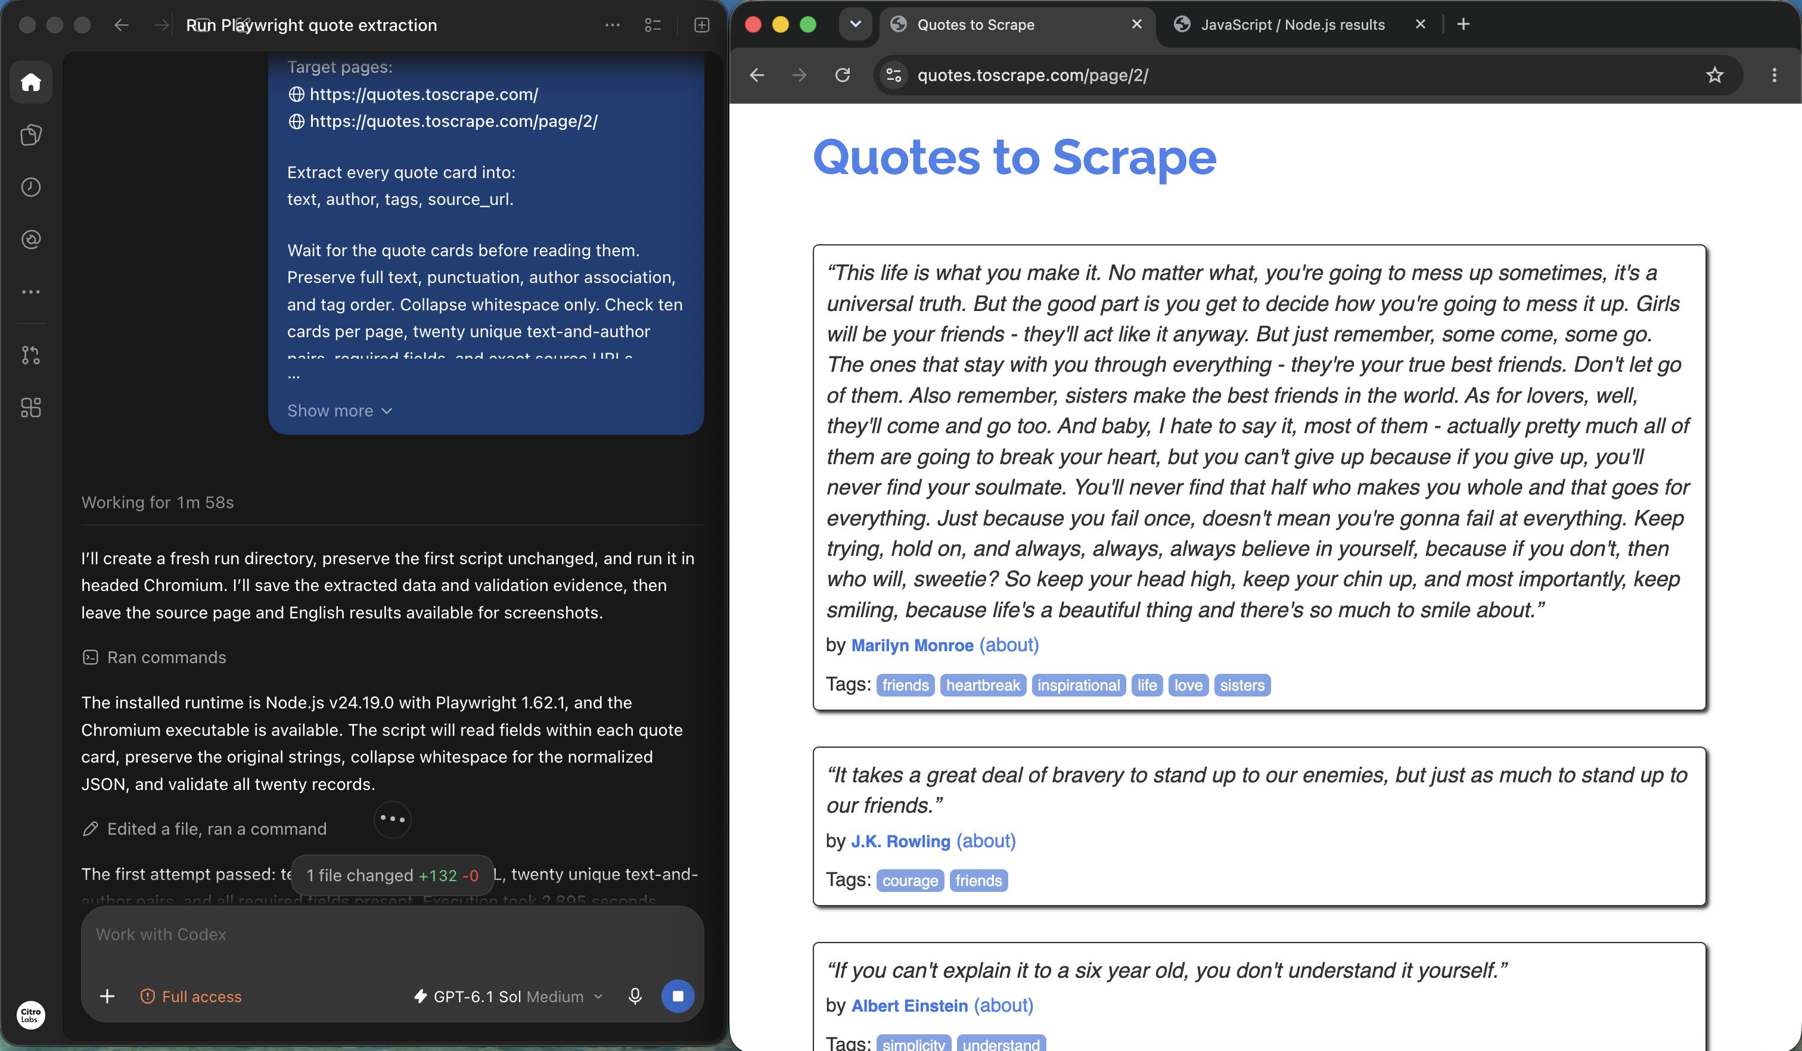Expand message with Show more
The width and height of the screenshot is (1802, 1051).
(340, 411)
